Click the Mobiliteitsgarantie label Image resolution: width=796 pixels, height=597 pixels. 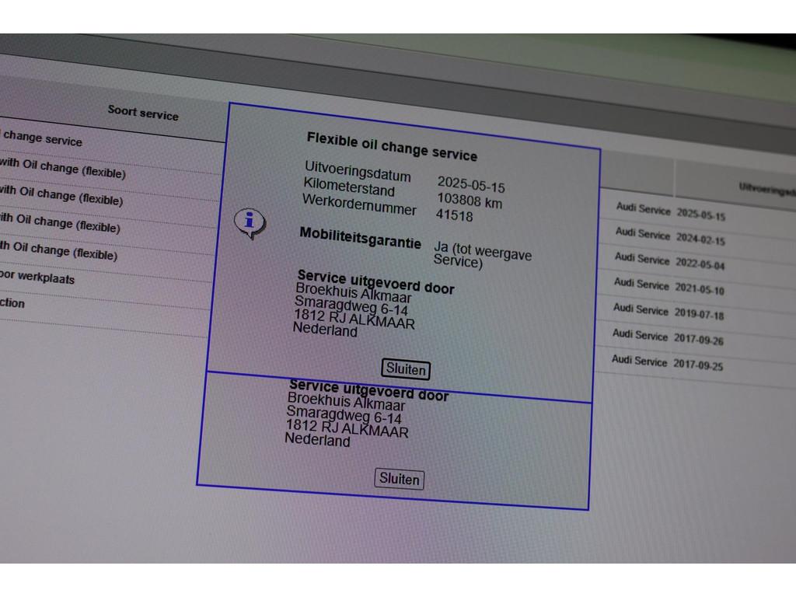pos(360,237)
